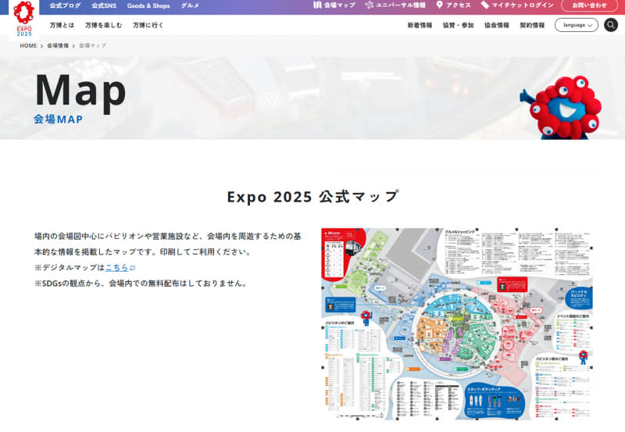Screen dimensions: 625x432
Task: Click the large Map title
Action: pos(80,91)
